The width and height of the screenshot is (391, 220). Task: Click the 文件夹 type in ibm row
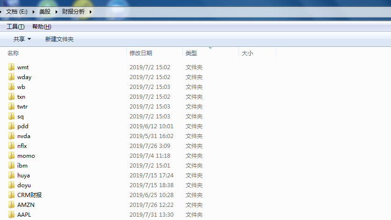coord(194,166)
